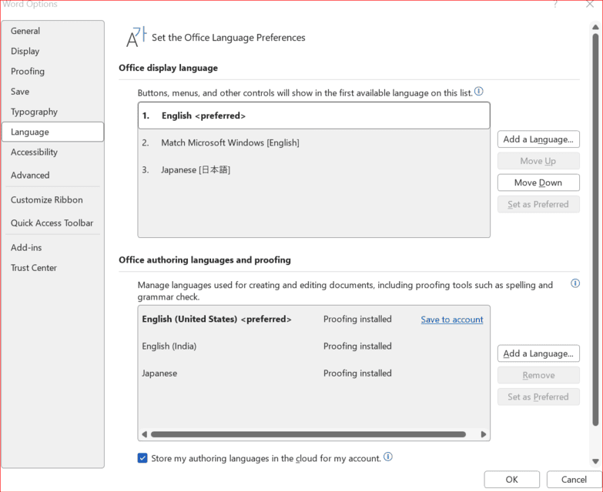Screen dimensions: 603x492
Task: Open the Display options category
Action: (x=52, y=51)
